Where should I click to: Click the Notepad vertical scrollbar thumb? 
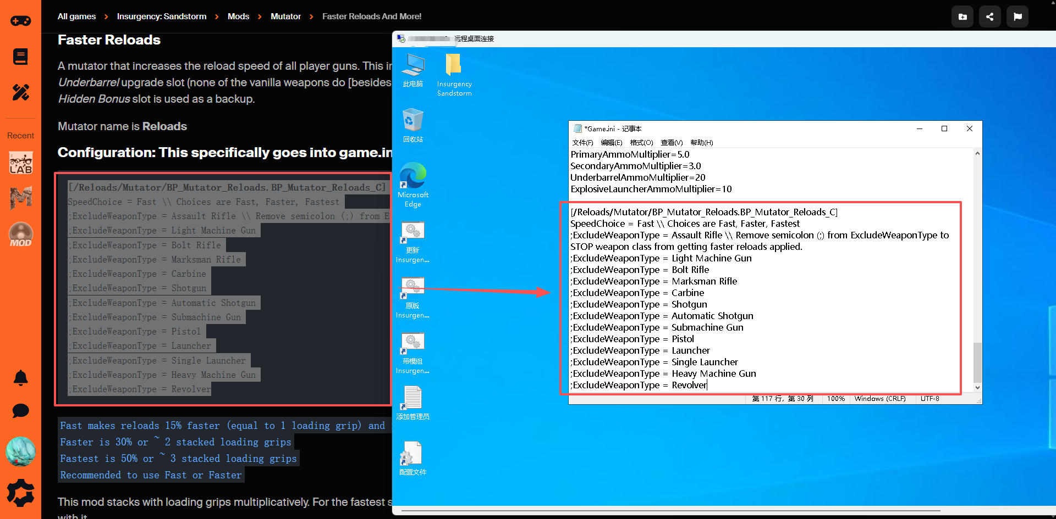[977, 362]
